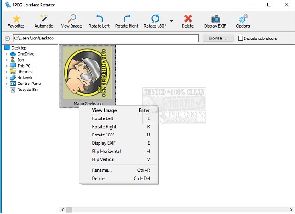Click the Browse... button
Screen dimensions: 295x214
pos(218,39)
